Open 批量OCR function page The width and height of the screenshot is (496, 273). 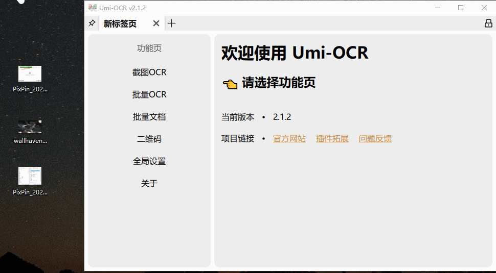click(x=149, y=94)
